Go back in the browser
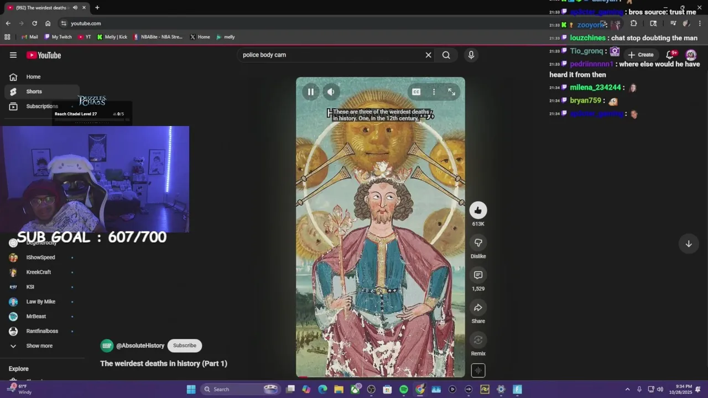 pyautogui.click(x=8, y=23)
